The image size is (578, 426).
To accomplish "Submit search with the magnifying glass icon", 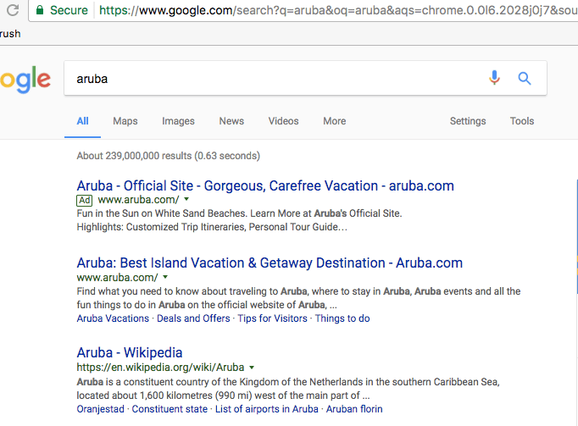I will point(524,78).
